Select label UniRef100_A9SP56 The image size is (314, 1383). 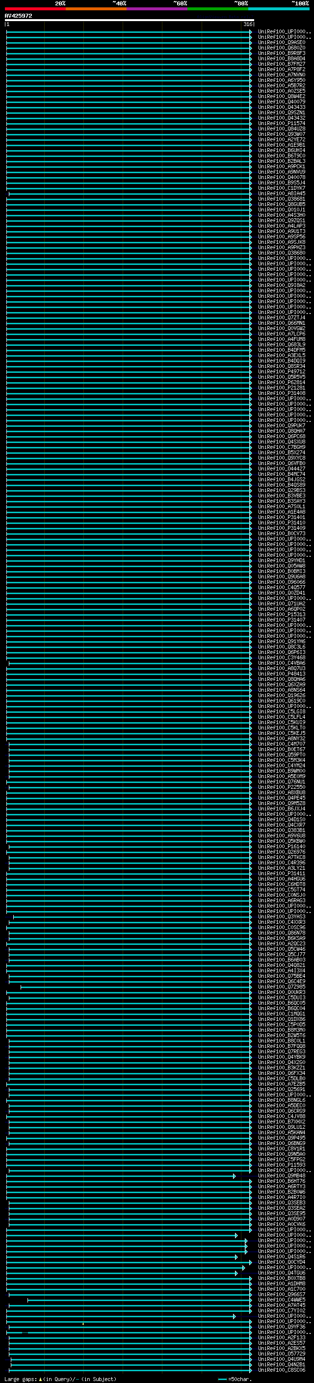tap(281, 236)
